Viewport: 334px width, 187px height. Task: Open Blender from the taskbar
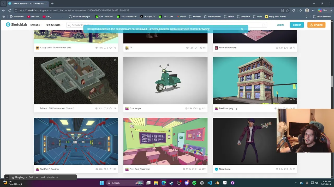tap(217, 183)
